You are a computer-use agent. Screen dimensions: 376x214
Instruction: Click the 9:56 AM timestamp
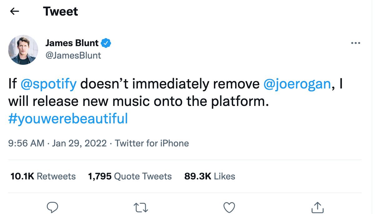click(26, 143)
